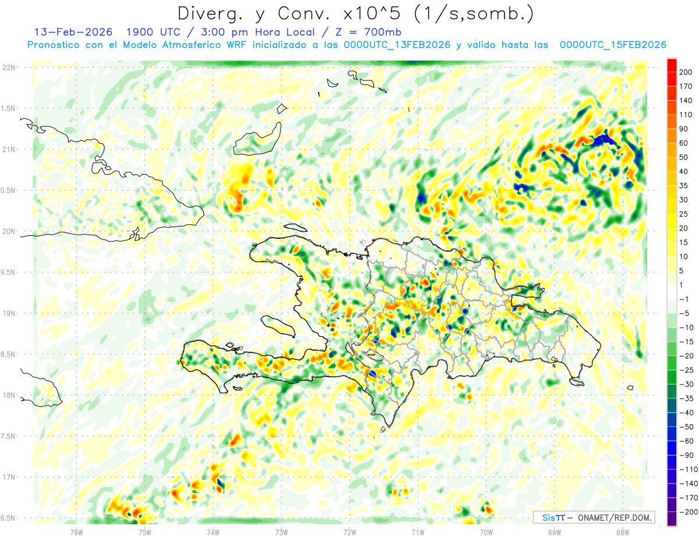Click the legend value '170'
The image size is (699, 540).
686,86
